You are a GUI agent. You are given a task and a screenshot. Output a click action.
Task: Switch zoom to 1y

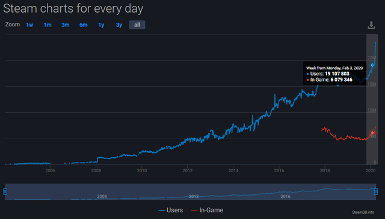tap(101, 25)
